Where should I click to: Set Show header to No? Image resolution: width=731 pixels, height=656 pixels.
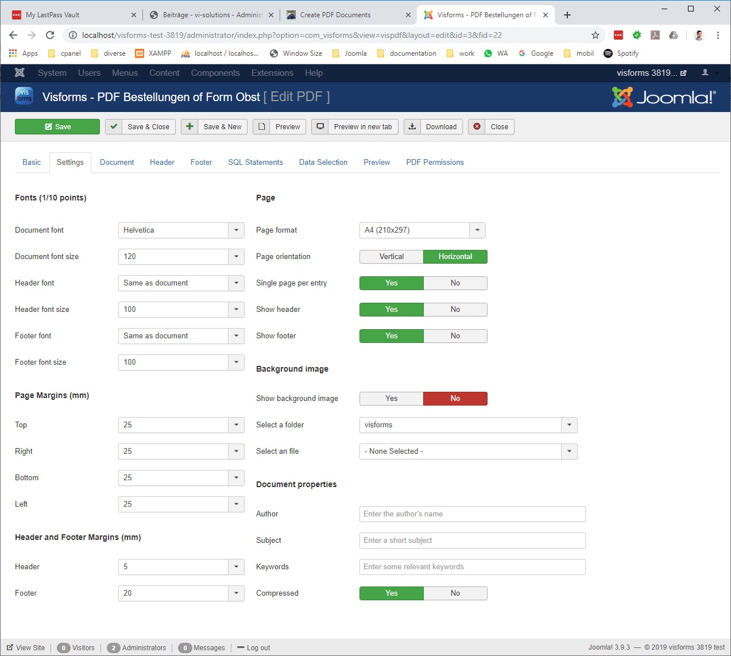tap(455, 310)
